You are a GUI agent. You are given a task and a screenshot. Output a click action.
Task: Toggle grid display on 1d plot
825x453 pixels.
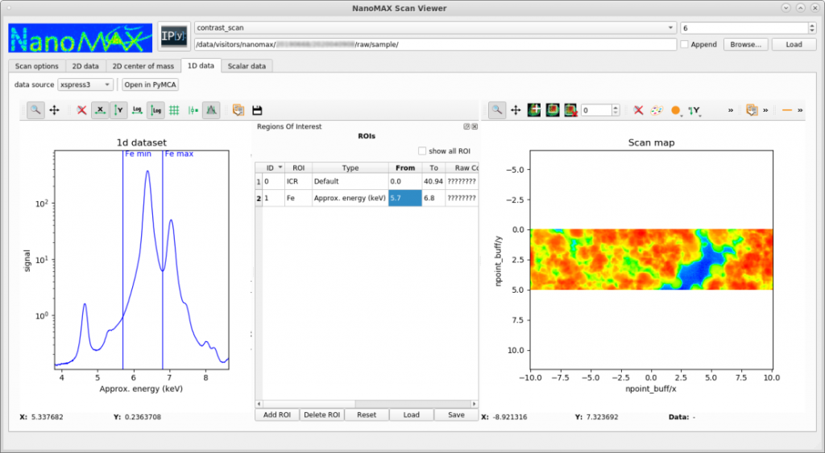point(174,110)
